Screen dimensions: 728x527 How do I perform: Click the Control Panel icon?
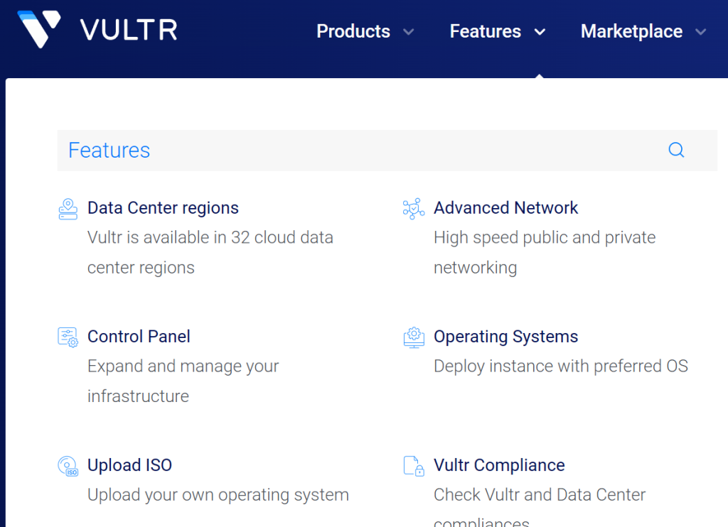pos(68,337)
